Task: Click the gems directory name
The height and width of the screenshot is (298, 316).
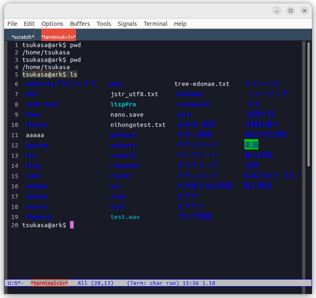Action: [115, 84]
